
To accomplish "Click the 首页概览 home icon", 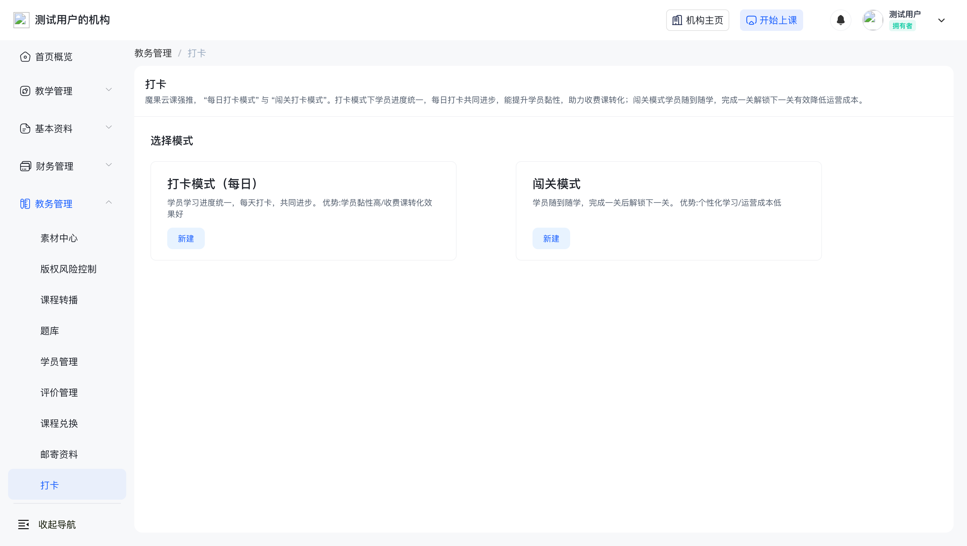I will coord(25,57).
